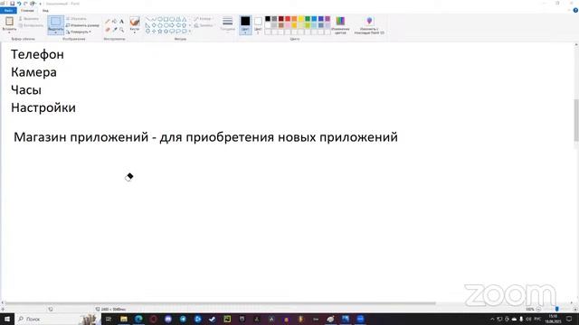Click Undo in the quick access toolbar
The height and width of the screenshot is (325, 579).
point(19,4)
